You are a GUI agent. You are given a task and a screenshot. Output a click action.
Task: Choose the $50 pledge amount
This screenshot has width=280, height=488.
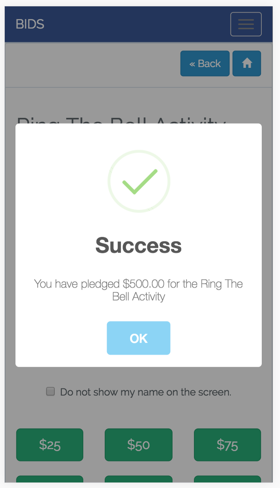pyautogui.click(x=138, y=445)
